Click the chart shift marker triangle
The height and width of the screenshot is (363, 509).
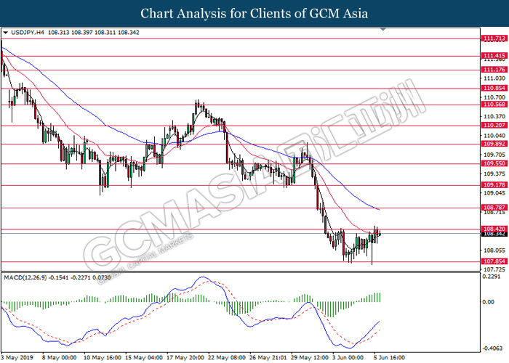point(383,29)
